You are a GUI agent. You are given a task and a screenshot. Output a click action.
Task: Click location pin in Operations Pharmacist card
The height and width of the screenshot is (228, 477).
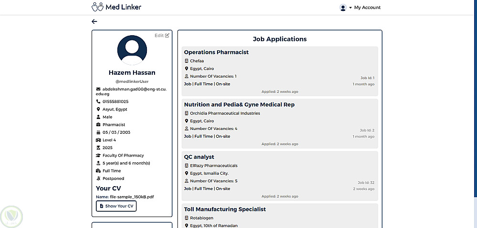187,69
